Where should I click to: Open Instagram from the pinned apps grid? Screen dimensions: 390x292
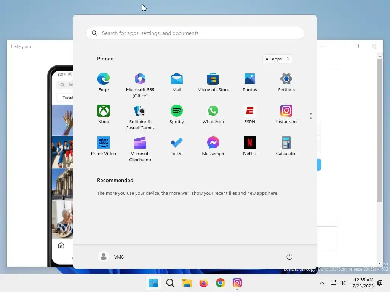pos(286,114)
